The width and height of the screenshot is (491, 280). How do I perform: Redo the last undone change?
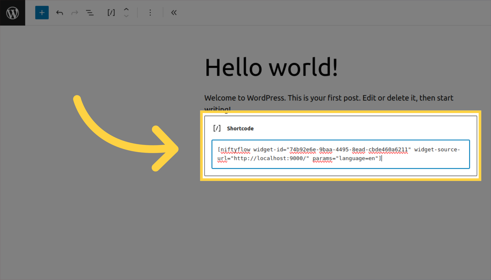pos(75,13)
